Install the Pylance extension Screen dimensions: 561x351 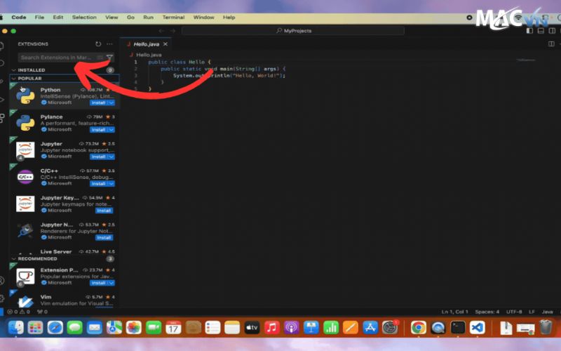pyautogui.click(x=98, y=130)
